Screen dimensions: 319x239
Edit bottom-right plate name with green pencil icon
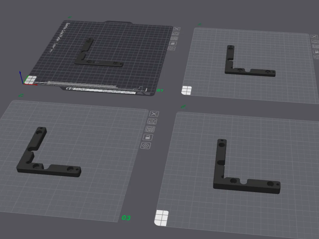[183, 106]
